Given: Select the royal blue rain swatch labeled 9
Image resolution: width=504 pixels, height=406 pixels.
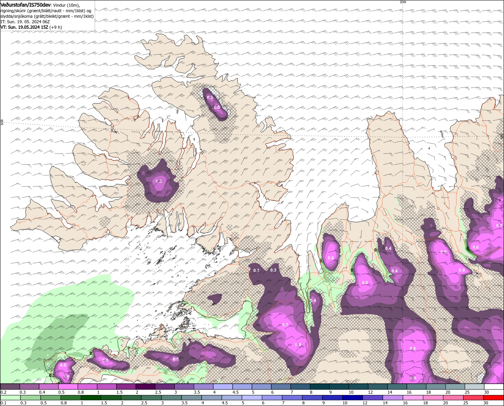Looking at the screenshot, I should 333,397.
